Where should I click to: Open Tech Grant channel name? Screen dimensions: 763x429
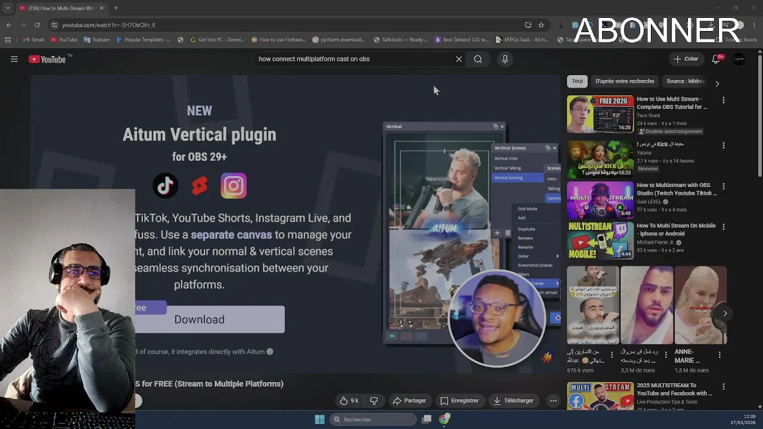coord(649,116)
